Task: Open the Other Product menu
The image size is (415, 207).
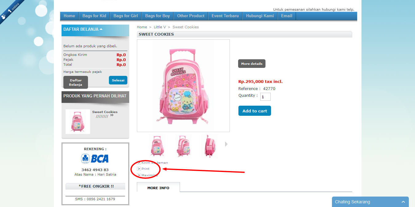Action: (x=191, y=16)
